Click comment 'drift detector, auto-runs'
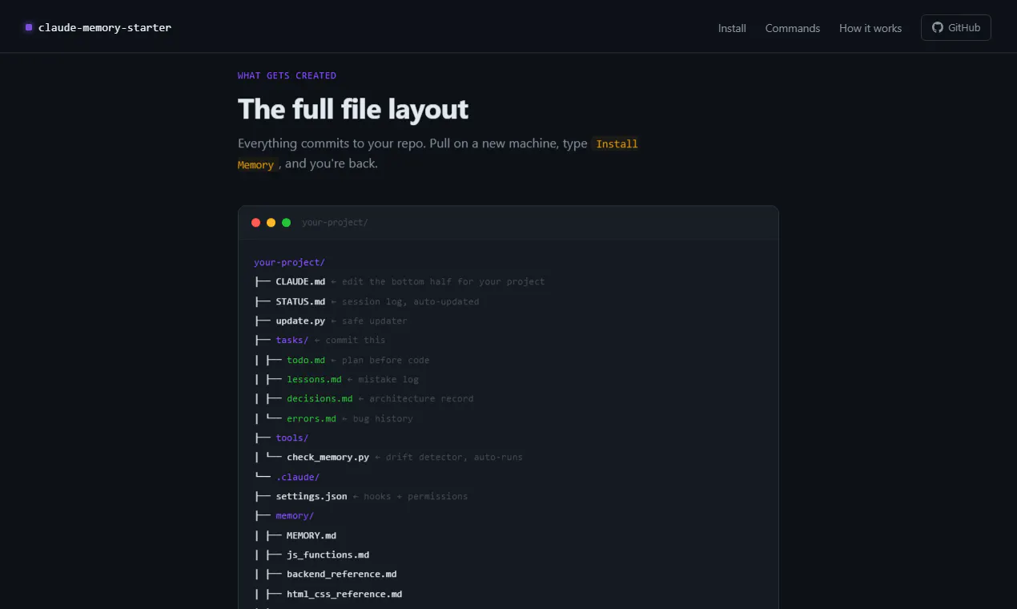This screenshot has height=609, width=1017. click(x=454, y=457)
